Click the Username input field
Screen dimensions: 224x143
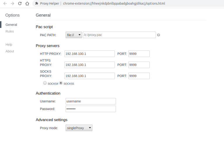(91, 101)
